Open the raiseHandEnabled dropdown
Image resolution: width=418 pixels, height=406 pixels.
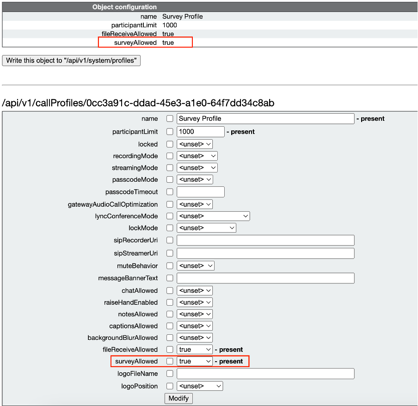[194, 302]
